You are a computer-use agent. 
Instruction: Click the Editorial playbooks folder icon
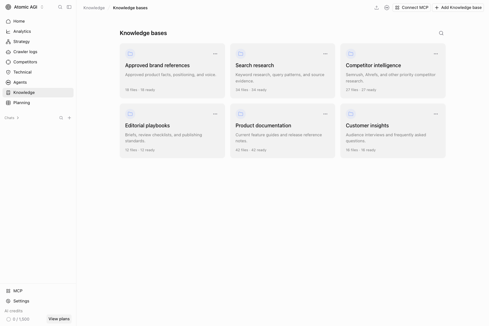click(130, 114)
